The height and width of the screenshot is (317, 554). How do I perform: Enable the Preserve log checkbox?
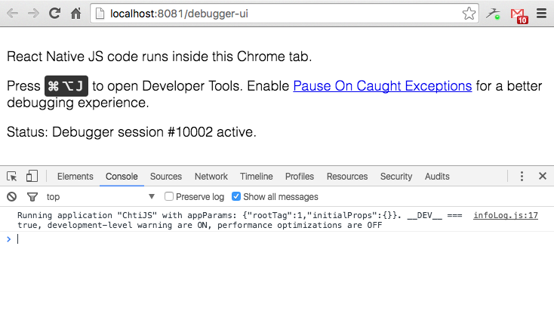click(x=169, y=196)
